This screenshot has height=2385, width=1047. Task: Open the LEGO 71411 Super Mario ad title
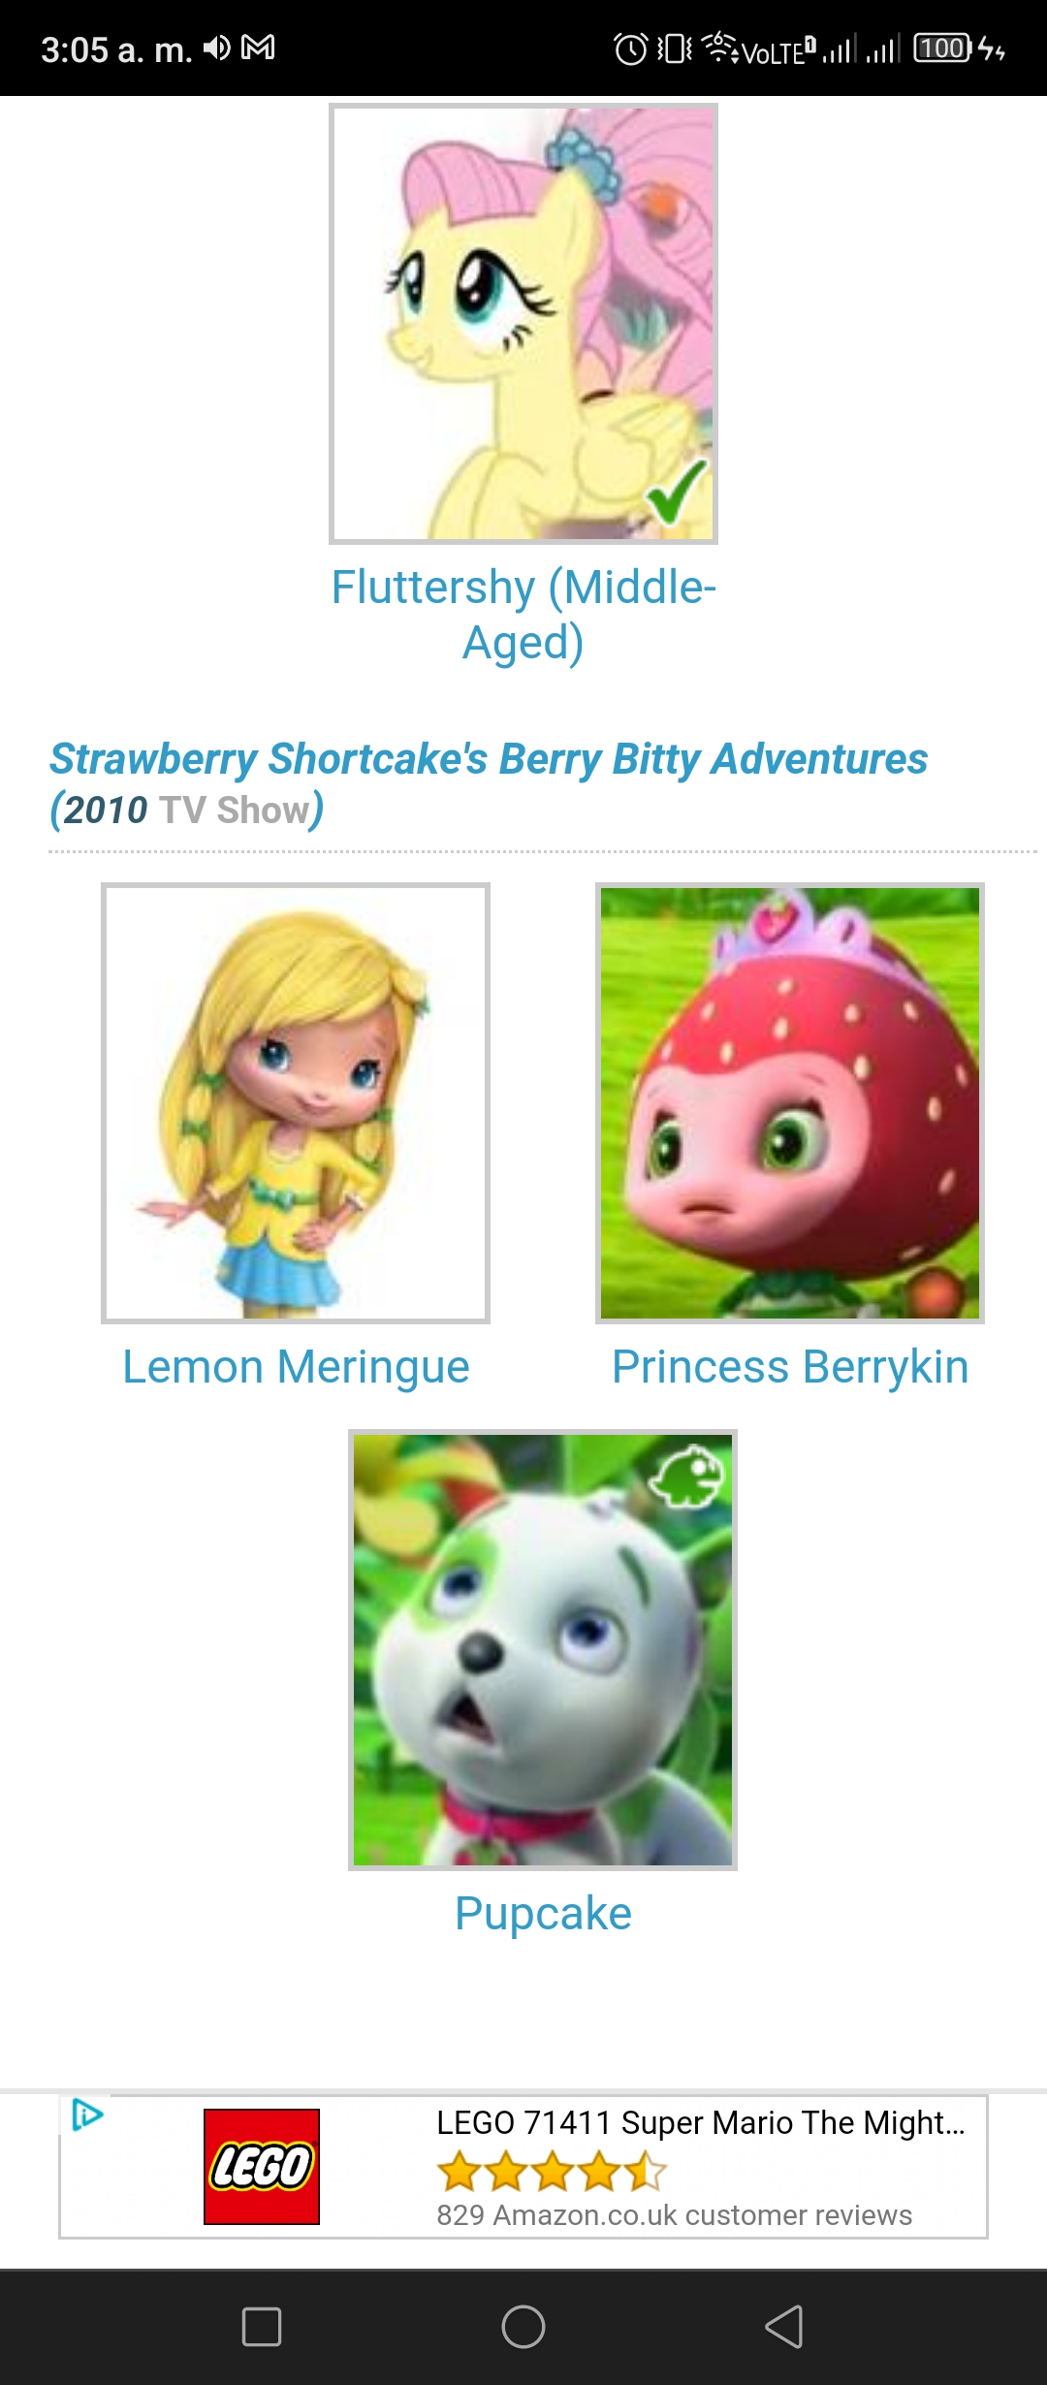click(x=701, y=2123)
